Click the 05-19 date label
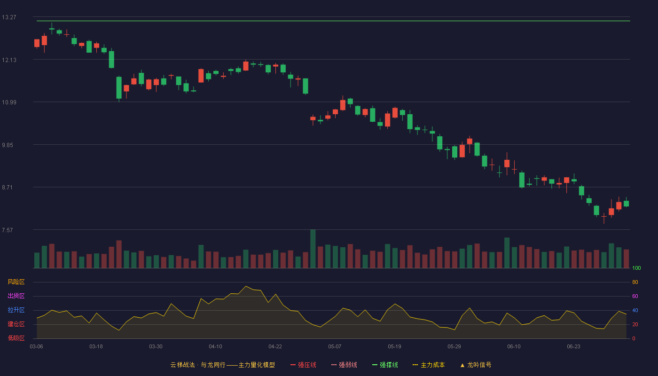 [x=394, y=346]
